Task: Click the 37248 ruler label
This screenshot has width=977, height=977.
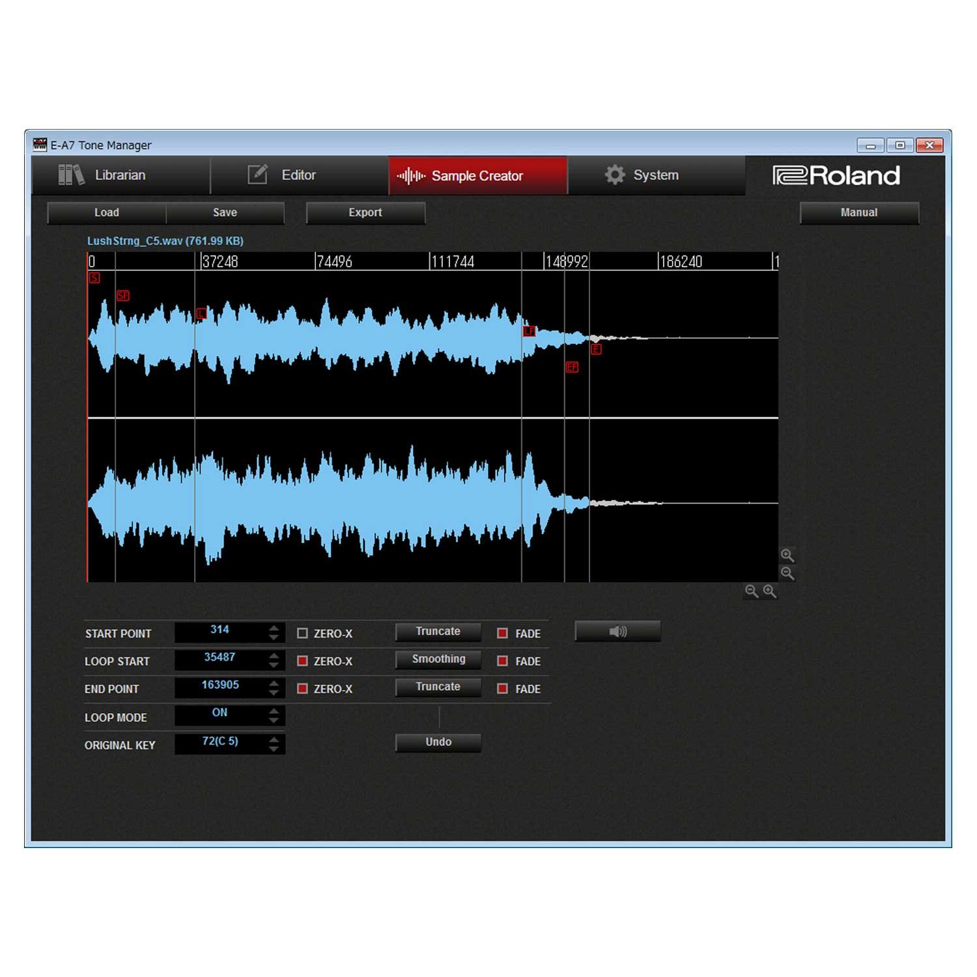Action: (220, 262)
